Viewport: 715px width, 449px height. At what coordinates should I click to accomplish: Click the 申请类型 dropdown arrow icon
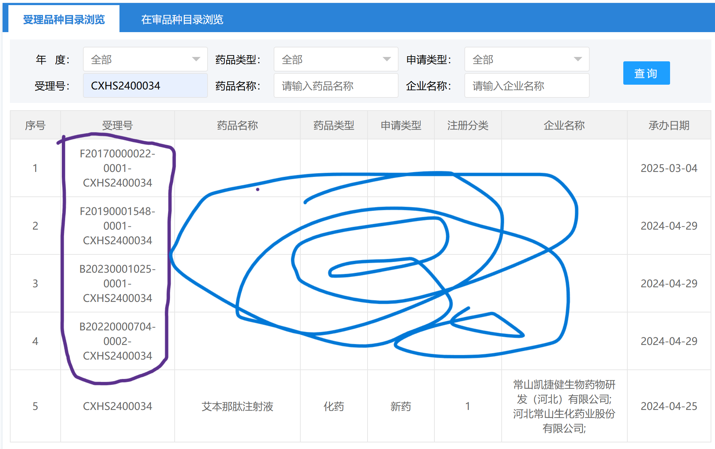pos(578,59)
